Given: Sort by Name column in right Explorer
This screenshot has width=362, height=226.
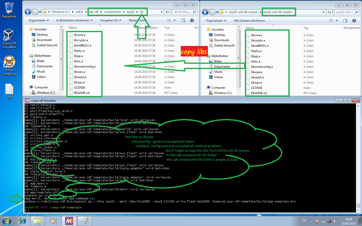Looking at the screenshot, I should tap(250, 28).
